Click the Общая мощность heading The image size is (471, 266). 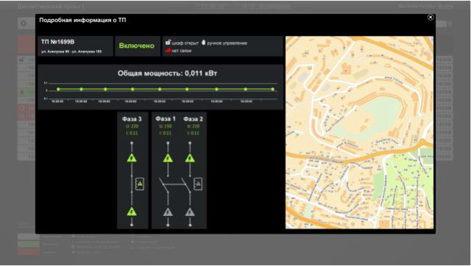168,73
